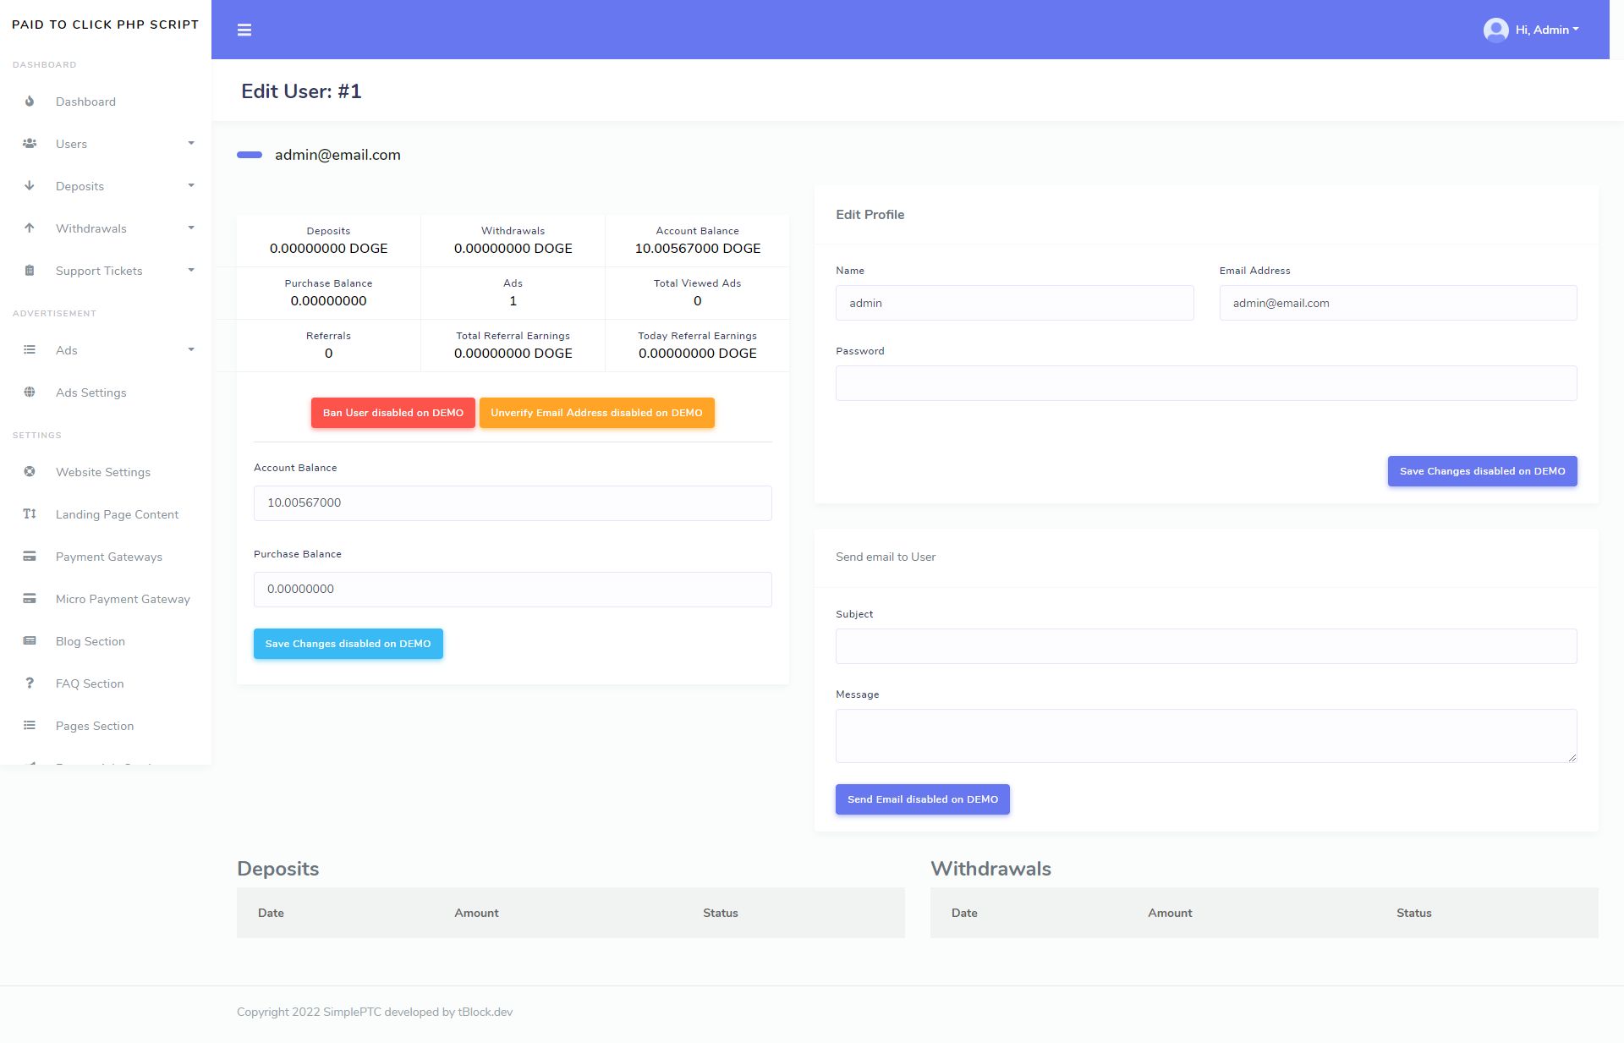The height and width of the screenshot is (1043, 1624).
Task: Click the Withdrawals up-arrow icon
Action: [x=30, y=228]
